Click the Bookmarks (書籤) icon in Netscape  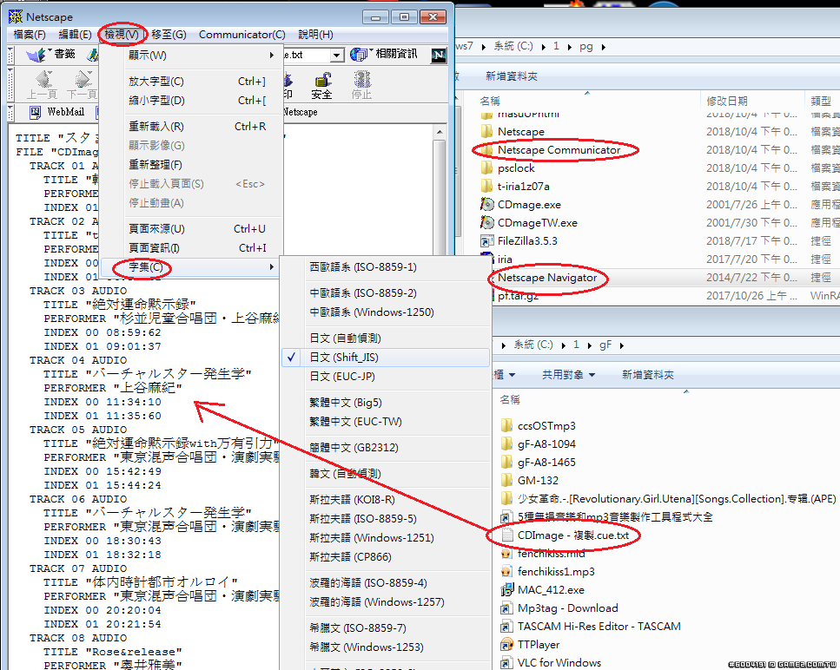[36, 56]
